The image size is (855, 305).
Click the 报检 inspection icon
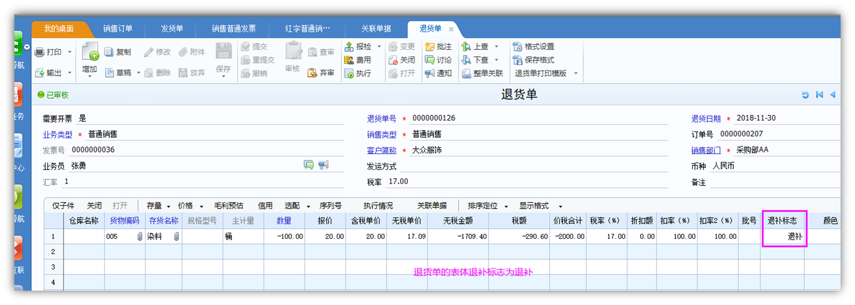(x=349, y=46)
